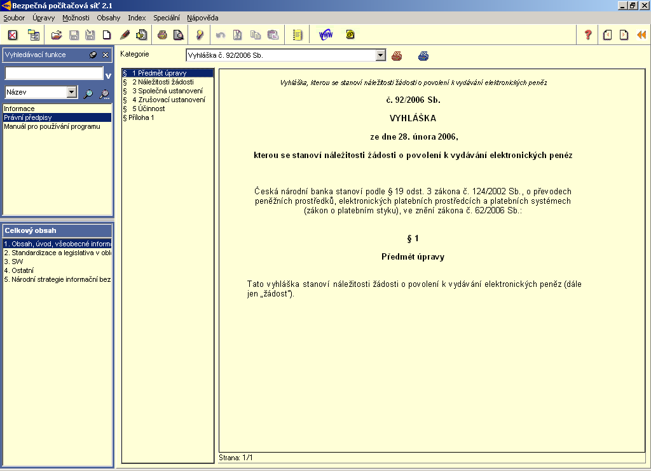Click the Celkový obsah panel header

[x=57, y=230]
